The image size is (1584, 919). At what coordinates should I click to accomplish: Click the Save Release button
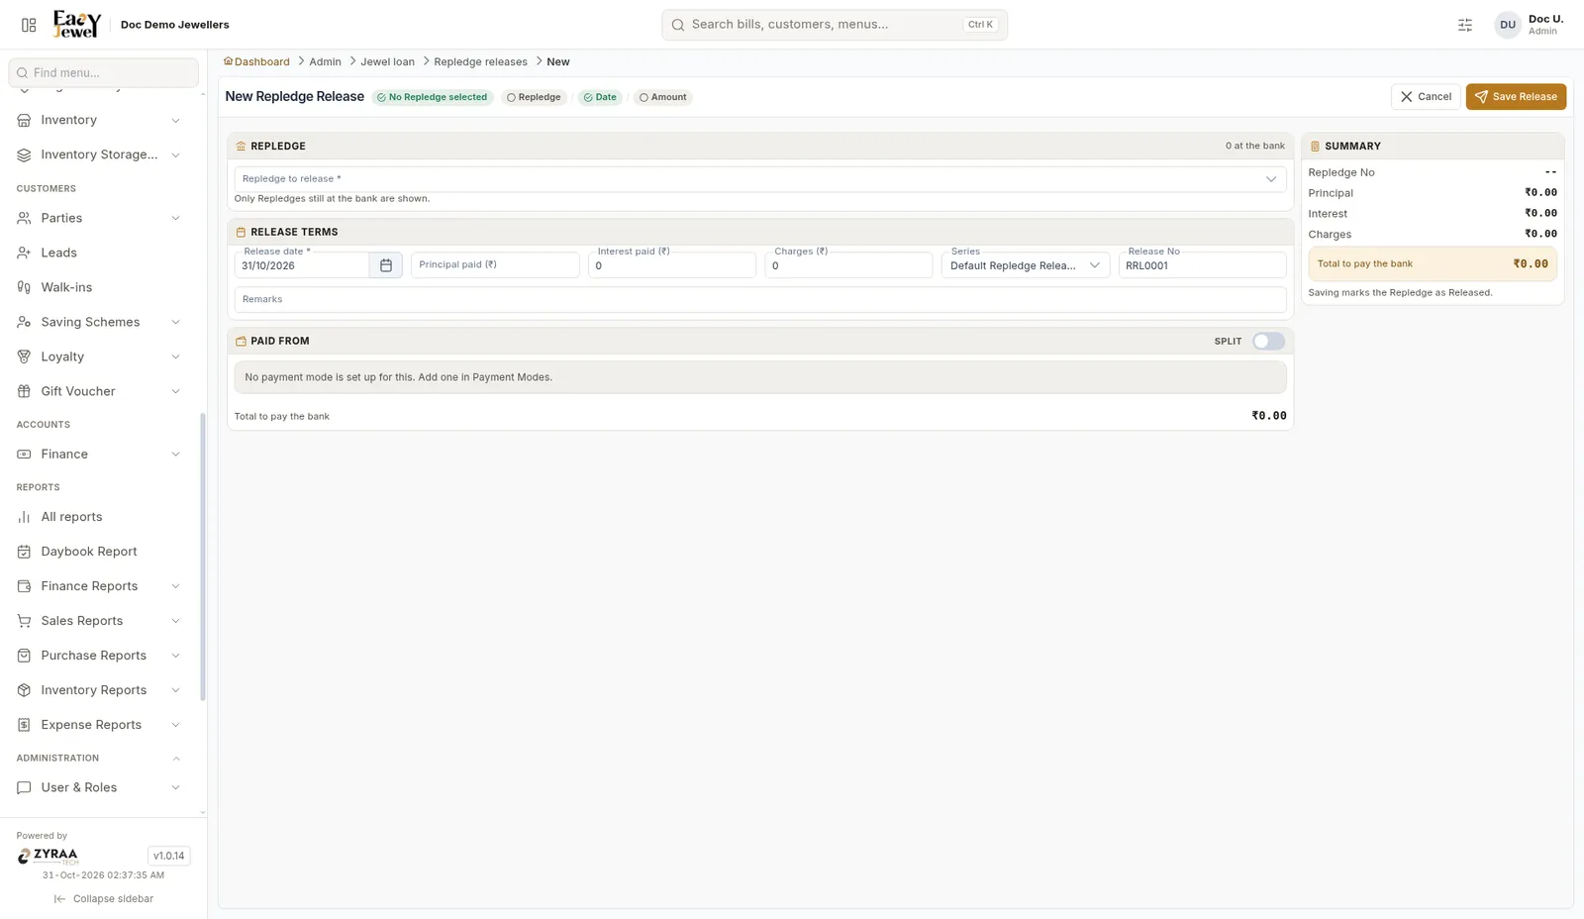pyautogui.click(x=1516, y=97)
